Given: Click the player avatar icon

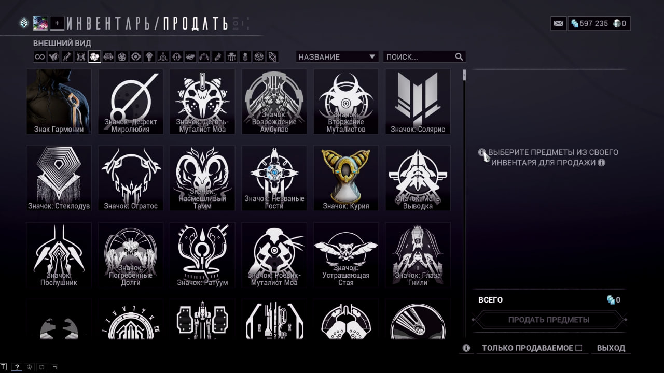Looking at the screenshot, I should click(40, 23).
